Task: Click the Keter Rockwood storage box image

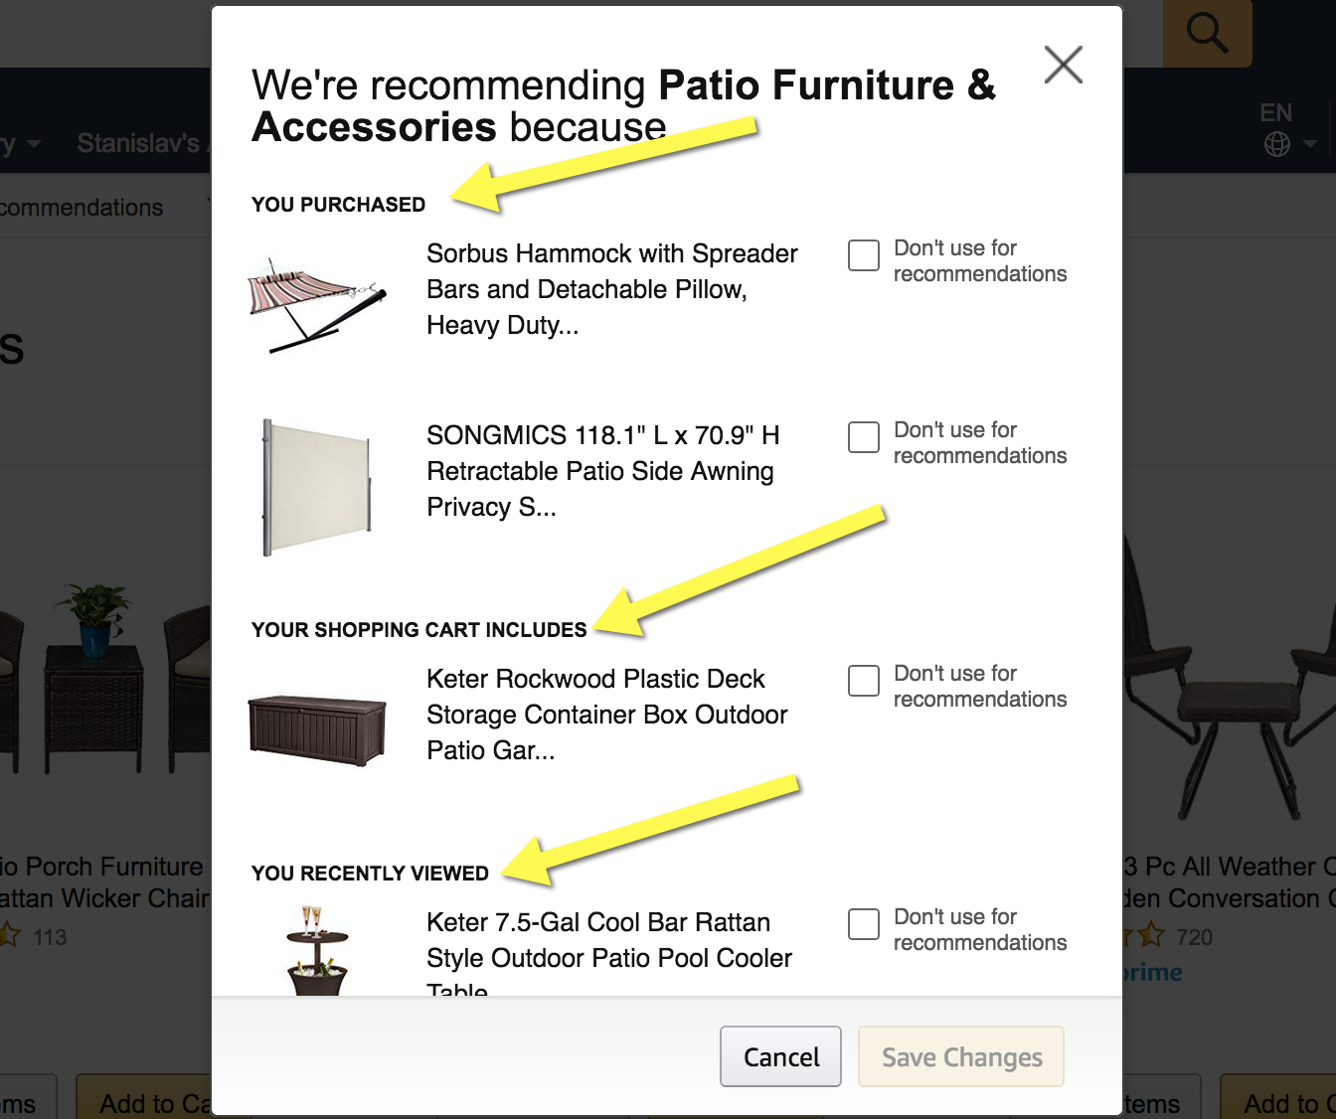Action: [x=317, y=726]
